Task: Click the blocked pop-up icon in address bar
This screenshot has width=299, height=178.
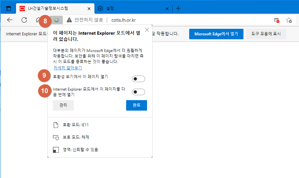Action: (277, 20)
